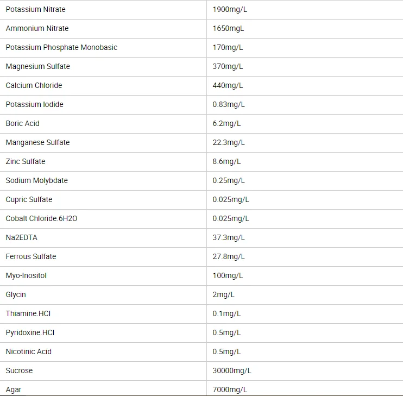Click the Magnesium Sulfate cell
403x396 pixels.
[37, 66]
